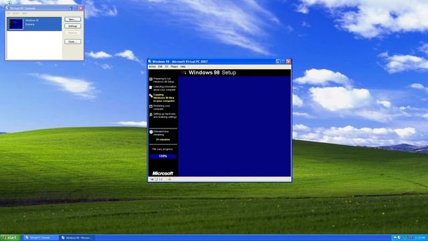Open the Floppy menu in Virtual PC window
Screen dimensions: 428x241
point(174,67)
